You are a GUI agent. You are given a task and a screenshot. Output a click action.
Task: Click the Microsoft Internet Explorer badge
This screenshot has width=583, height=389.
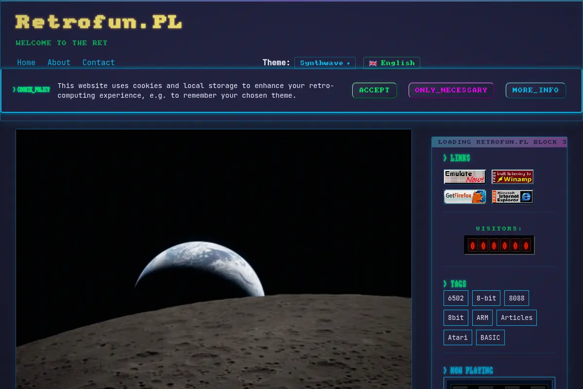[x=513, y=196]
